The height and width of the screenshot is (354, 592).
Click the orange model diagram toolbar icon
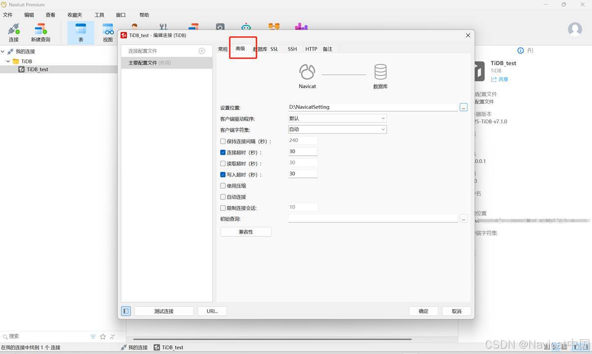pos(274,27)
